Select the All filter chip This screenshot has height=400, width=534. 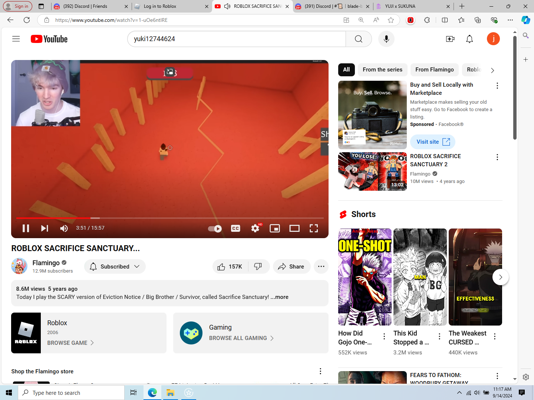(346, 70)
